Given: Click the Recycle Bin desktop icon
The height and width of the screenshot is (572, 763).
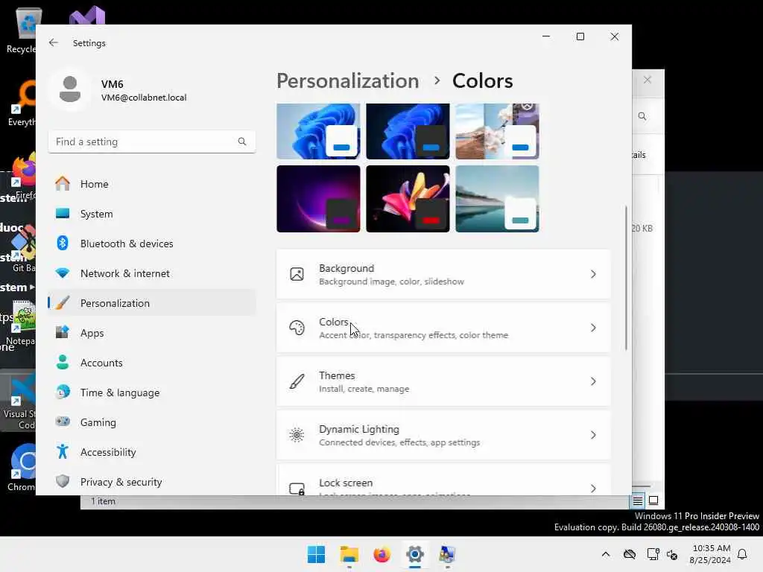Looking at the screenshot, I should (x=22, y=30).
